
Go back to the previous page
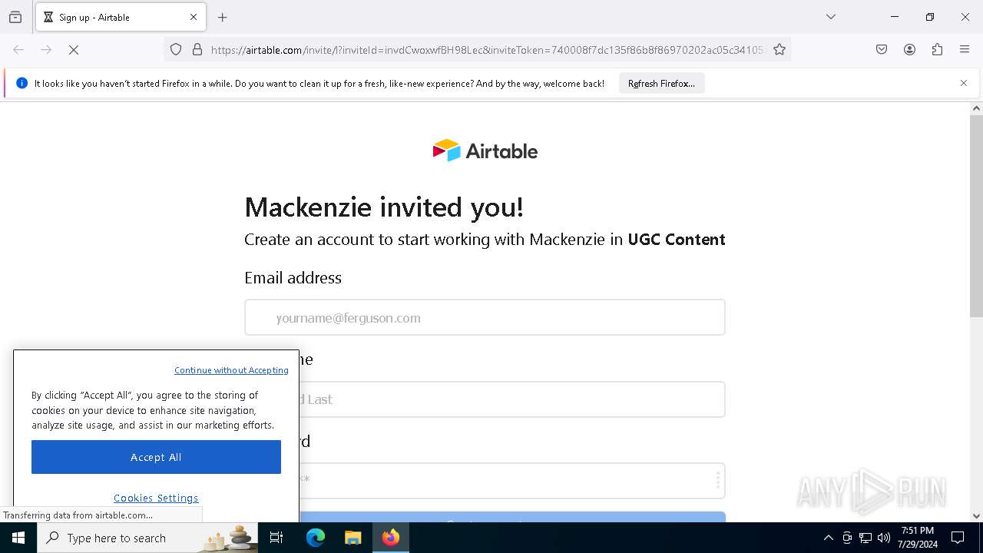click(18, 50)
